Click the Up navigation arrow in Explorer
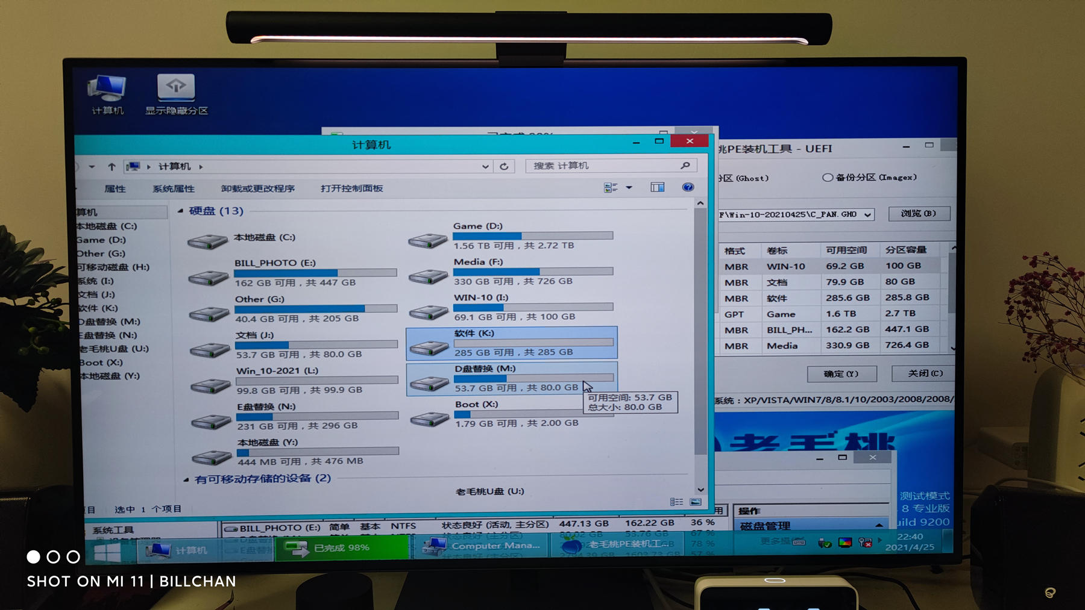This screenshot has height=610, width=1085. (x=111, y=166)
